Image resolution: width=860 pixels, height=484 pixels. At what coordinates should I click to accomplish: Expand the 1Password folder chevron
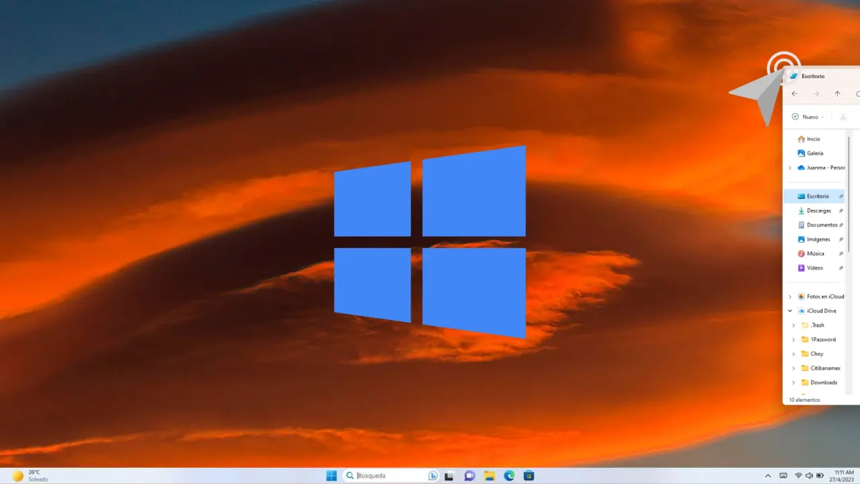click(x=793, y=339)
